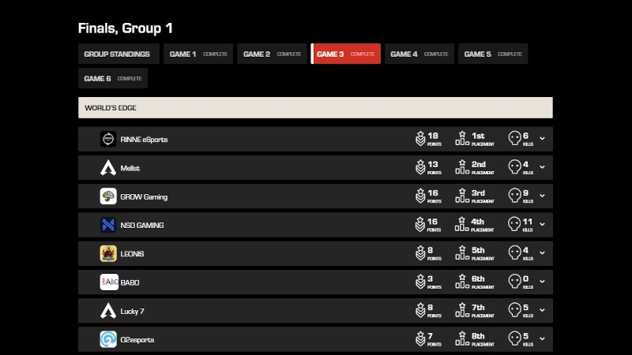Click the points badge icon for Lucky 7

[x=420, y=310]
